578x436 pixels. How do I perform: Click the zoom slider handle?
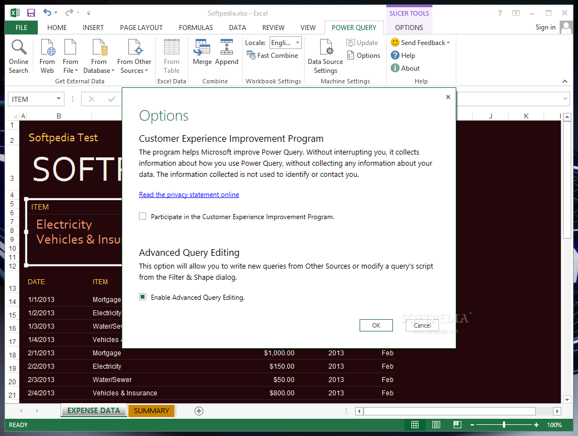(504, 425)
